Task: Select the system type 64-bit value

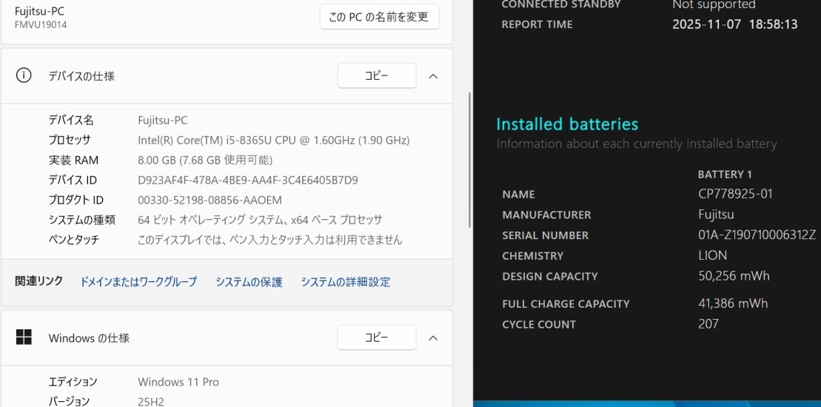Action: [x=261, y=220]
